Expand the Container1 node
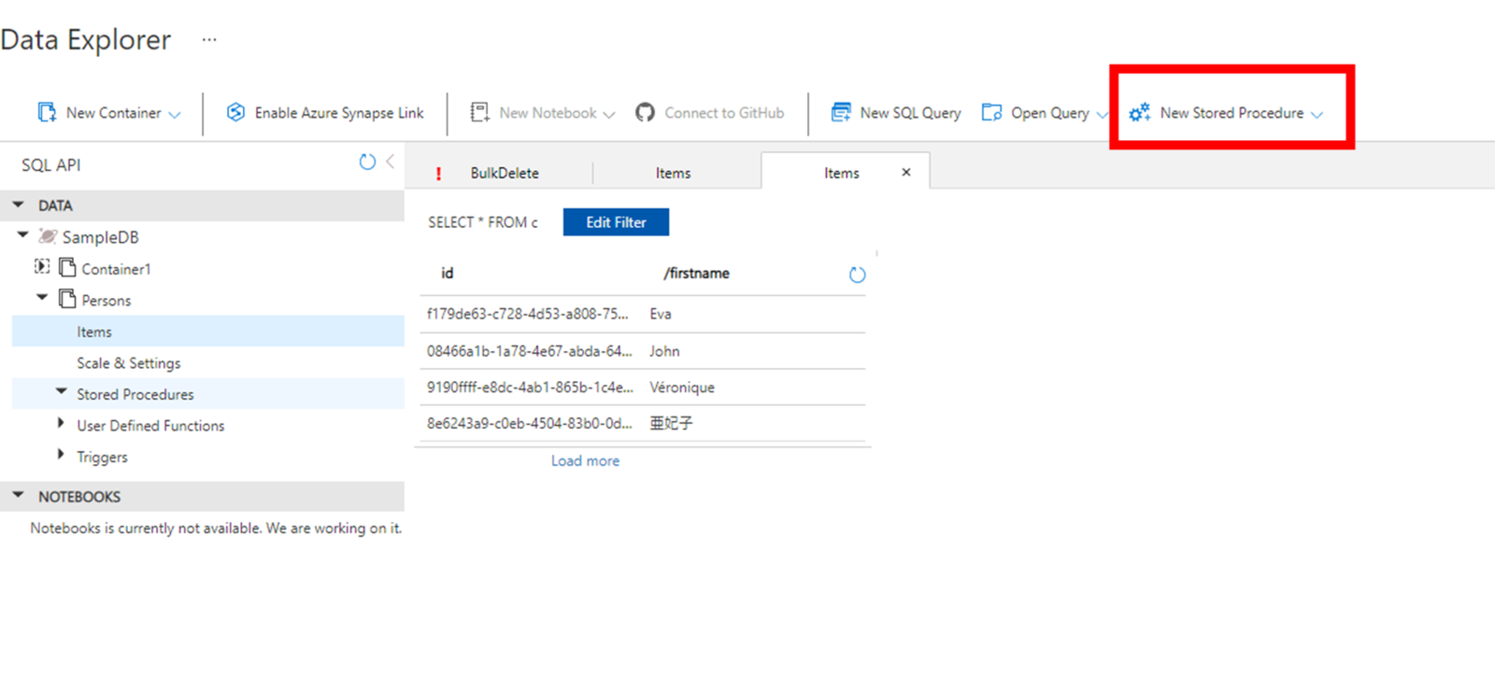Viewport: 1495px width, 692px height. point(42,267)
